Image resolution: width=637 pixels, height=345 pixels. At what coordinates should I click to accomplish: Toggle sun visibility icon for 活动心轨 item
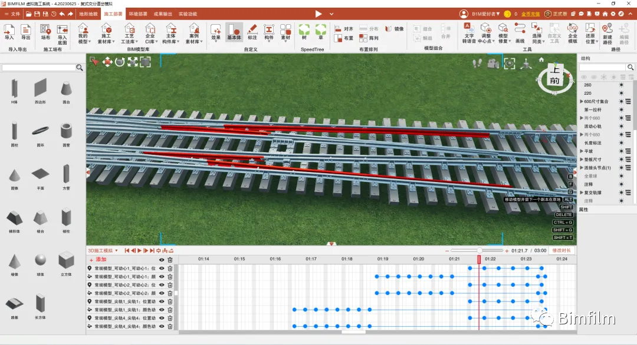(x=621, y=127)
